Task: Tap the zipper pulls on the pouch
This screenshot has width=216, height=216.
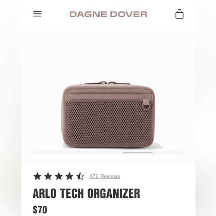Action: coord(108,83)
